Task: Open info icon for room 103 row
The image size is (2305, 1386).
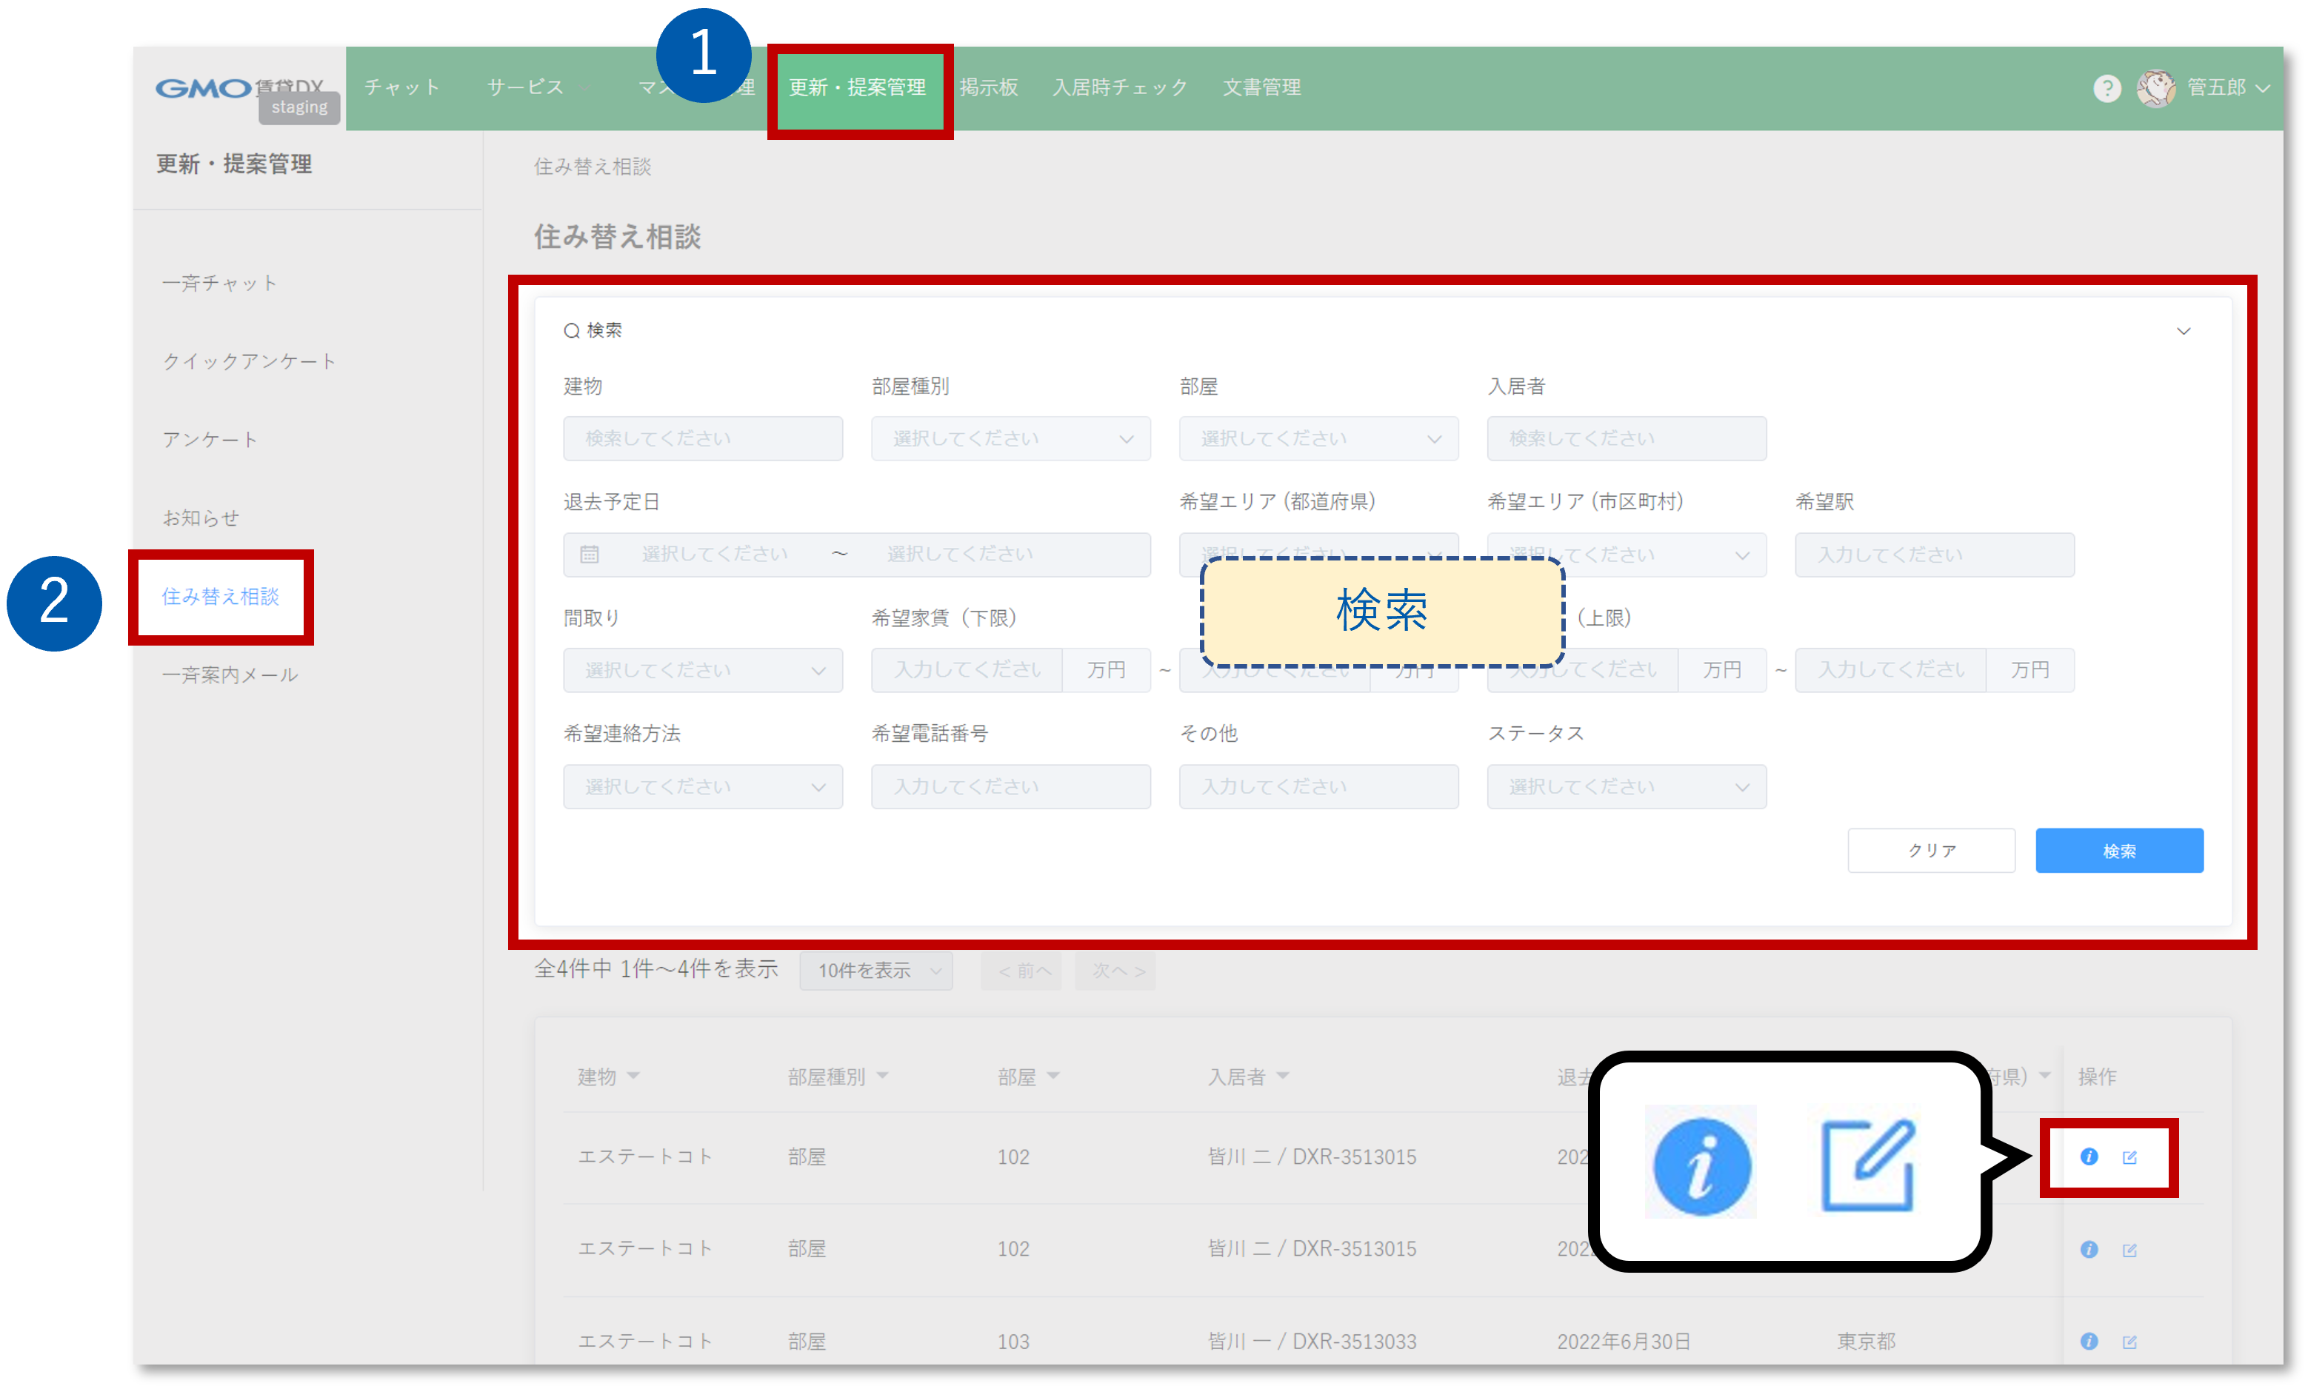Action: coord(2089,1341)
